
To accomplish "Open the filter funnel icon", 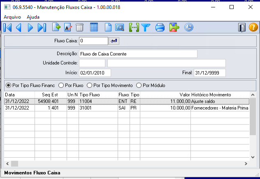I will pos(146,28).
